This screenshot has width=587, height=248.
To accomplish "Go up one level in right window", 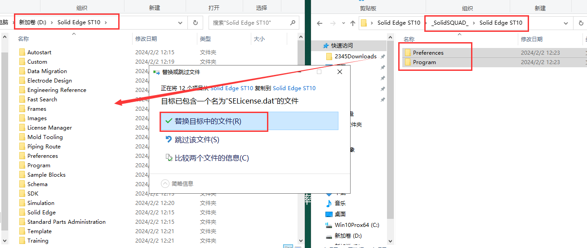I will [x=353, y=23].
